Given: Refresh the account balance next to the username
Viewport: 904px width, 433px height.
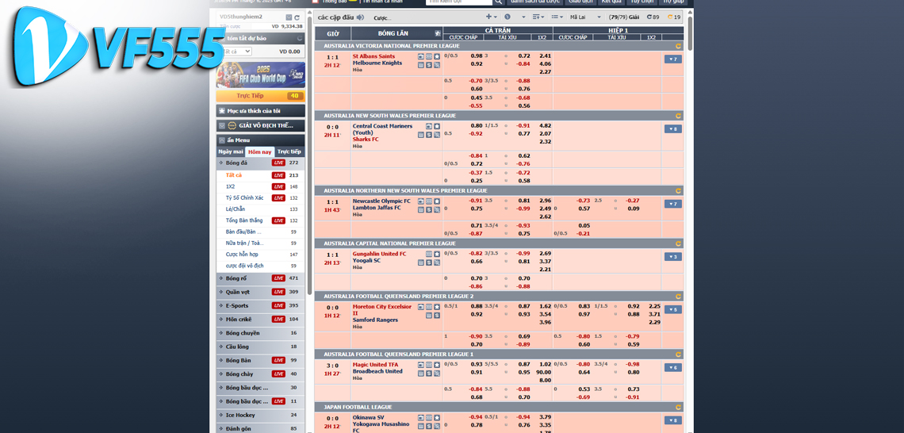Looking at the screenshot, I should click(x=297, y=17).
